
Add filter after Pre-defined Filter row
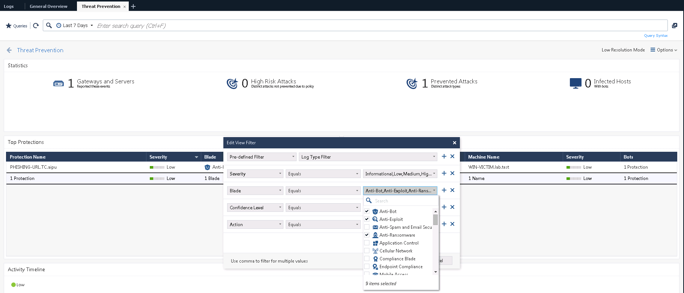coord(444,156)
